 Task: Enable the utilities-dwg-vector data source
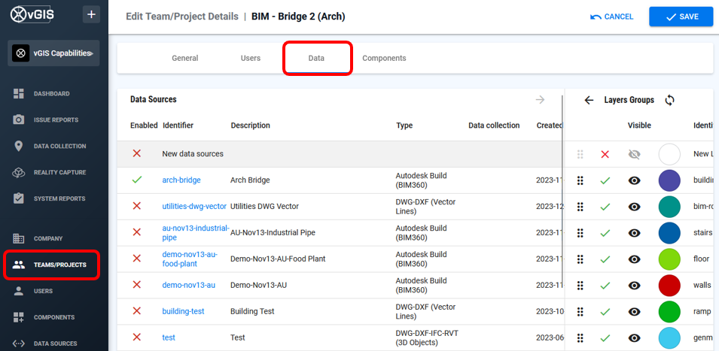point(136,207)
